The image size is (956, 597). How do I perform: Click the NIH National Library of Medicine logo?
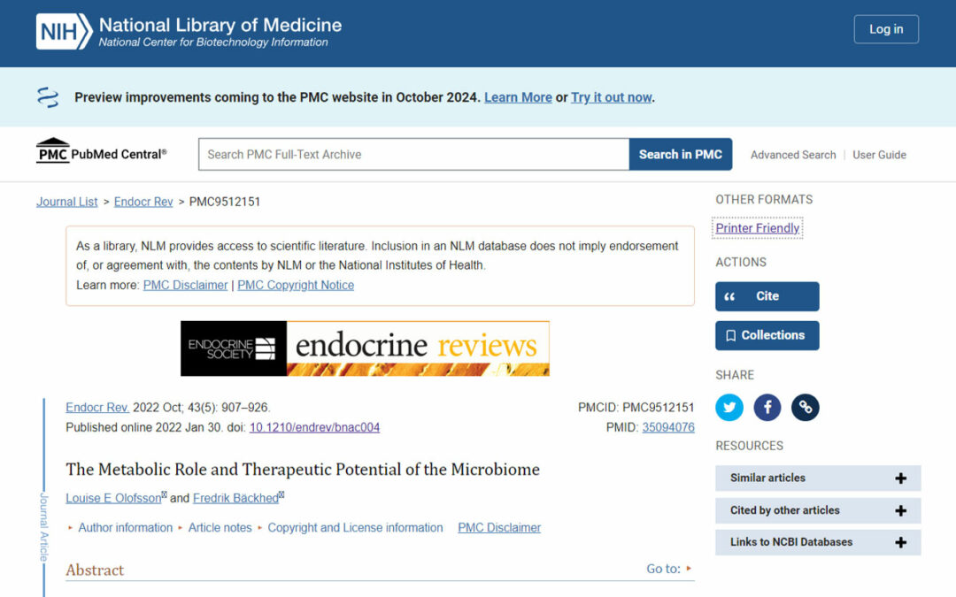coord(189,32)
